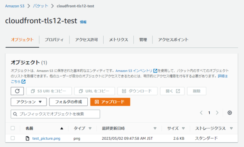Viewport: 244px width, 147px height.
Task: Click the file icon beside test_picture.png
Action: [27, 138]
